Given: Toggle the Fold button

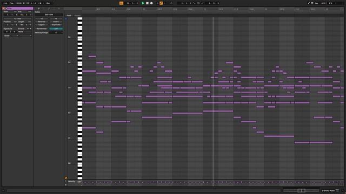Looking at the screenshot, I should tap(69, 16).
